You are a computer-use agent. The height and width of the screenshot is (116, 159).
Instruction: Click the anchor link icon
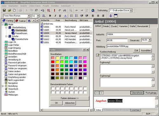point(111,16)
